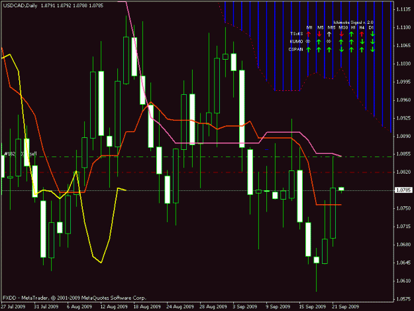Click the 1.0925 price scale value

(x=403, y=118)
